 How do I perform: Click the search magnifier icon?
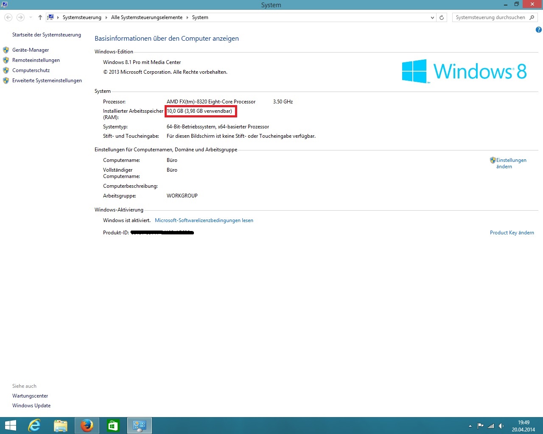[532, 17]
